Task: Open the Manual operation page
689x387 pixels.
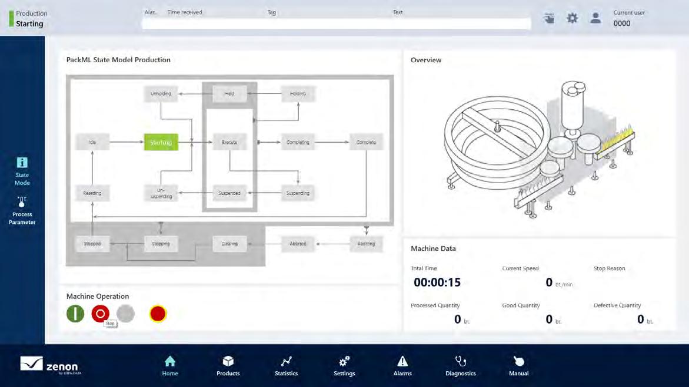Action: (518, 366)
